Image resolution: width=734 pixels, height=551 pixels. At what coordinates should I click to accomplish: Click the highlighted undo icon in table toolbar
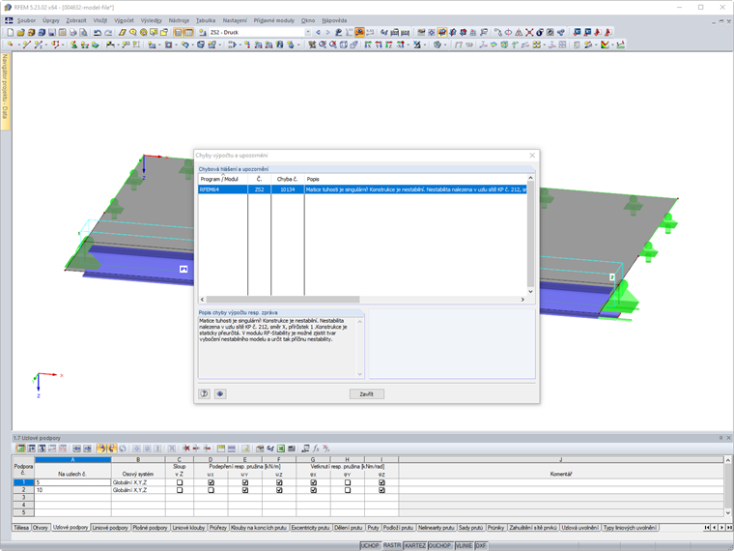click(101, 449)
